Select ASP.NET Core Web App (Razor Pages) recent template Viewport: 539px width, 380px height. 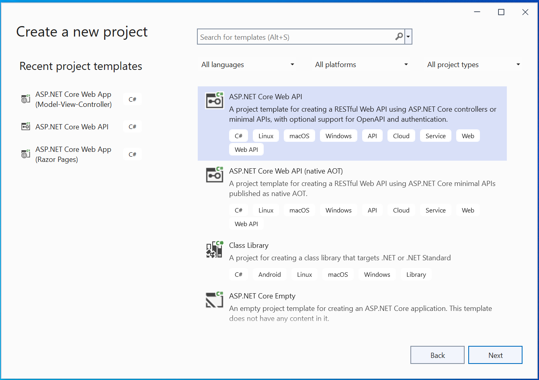(x=74, y=154)
